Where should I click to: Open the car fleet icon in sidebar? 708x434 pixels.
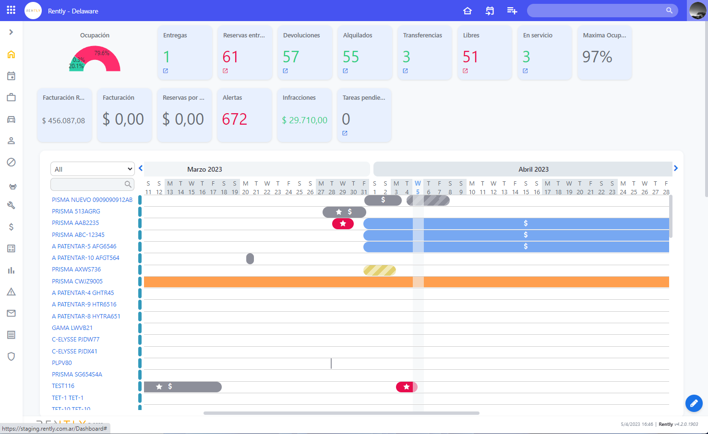pos(11,119)
